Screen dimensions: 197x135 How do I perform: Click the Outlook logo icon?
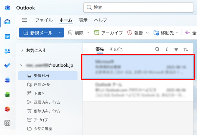(7, 8)
